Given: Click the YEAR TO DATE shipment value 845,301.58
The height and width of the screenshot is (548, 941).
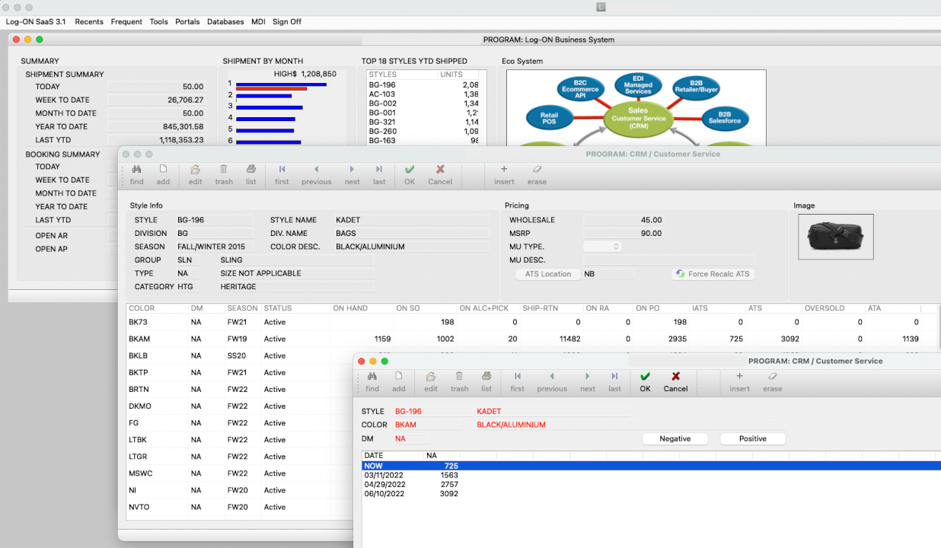Looking at the screenshot, I should (x=156, y=126).
